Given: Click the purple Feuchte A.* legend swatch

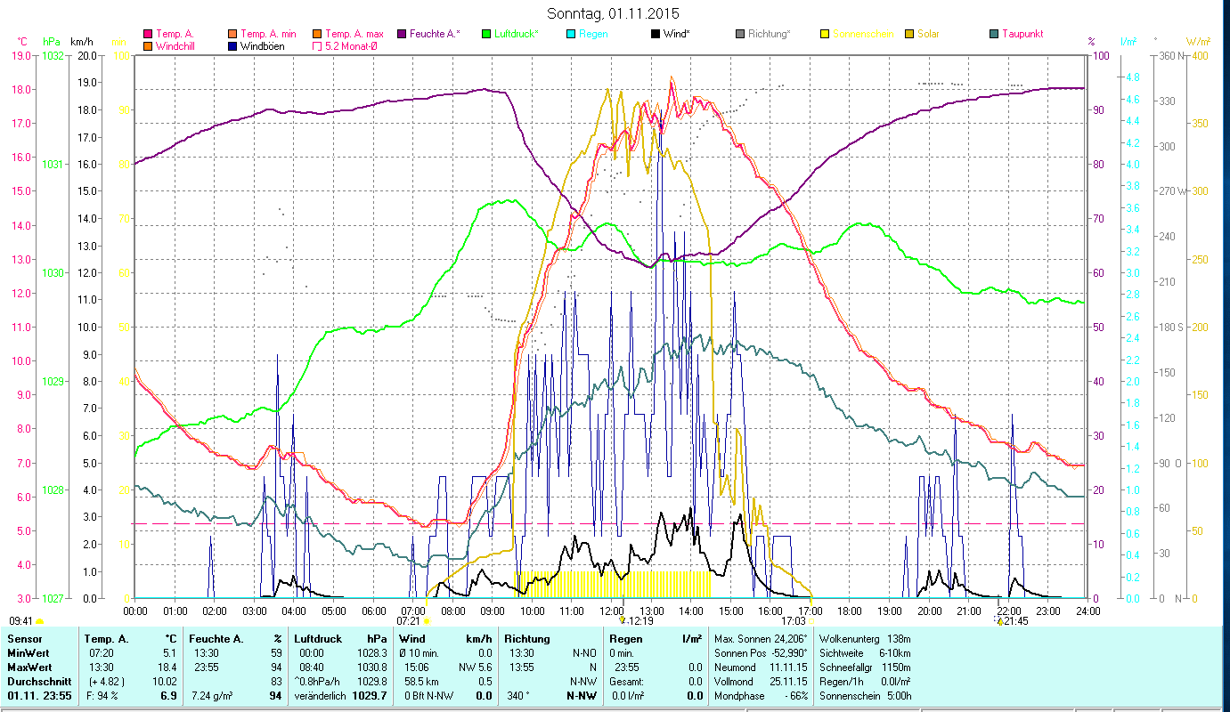Looking at the screenshot, I should (x=402, y=34).
